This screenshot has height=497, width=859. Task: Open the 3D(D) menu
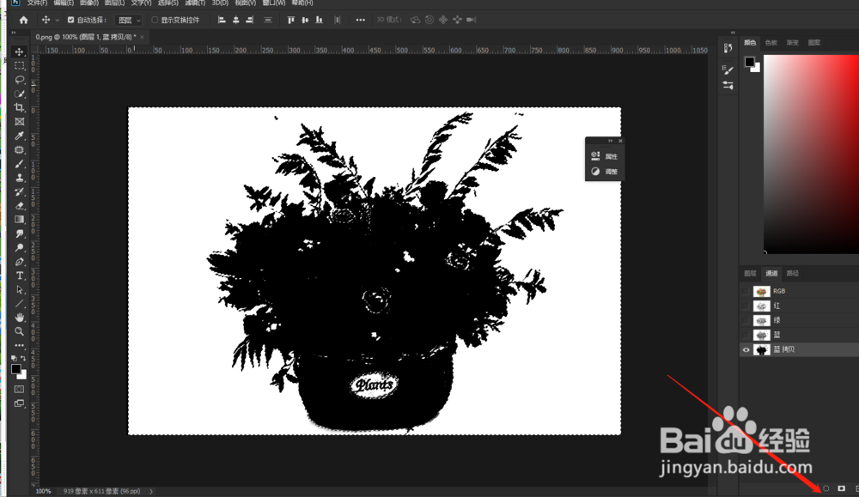pos(220,3)
